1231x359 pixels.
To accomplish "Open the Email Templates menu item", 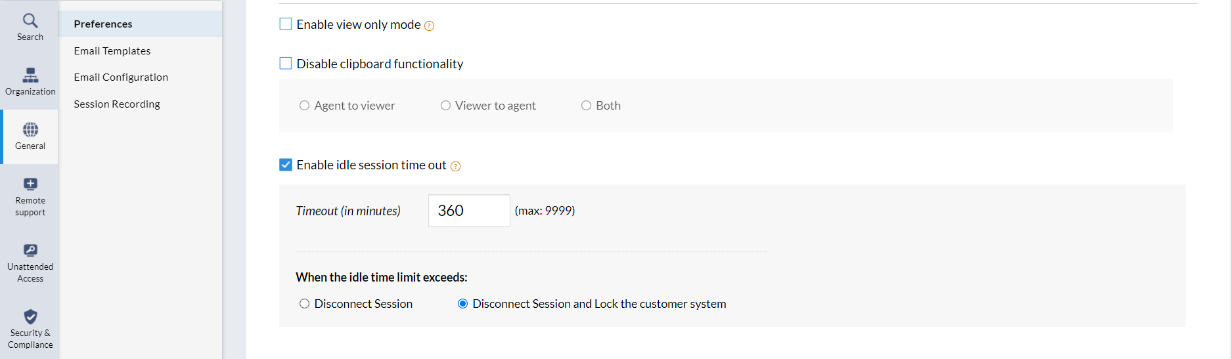I will click(x=112, y=51).
